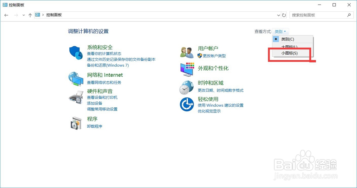Open the System and Security shield icon

(76, 52)
